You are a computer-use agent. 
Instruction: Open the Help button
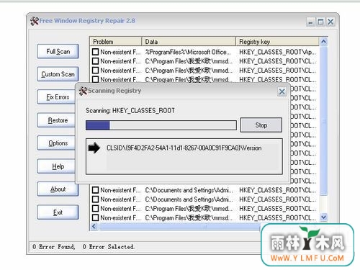click(x=57, y=166)
